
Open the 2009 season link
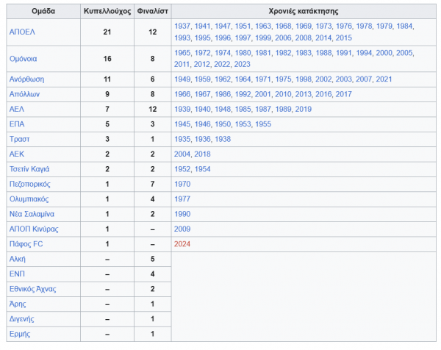(182, 229)
